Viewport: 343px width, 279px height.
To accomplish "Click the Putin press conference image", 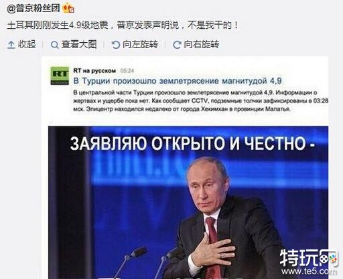I will pos(188,203).
